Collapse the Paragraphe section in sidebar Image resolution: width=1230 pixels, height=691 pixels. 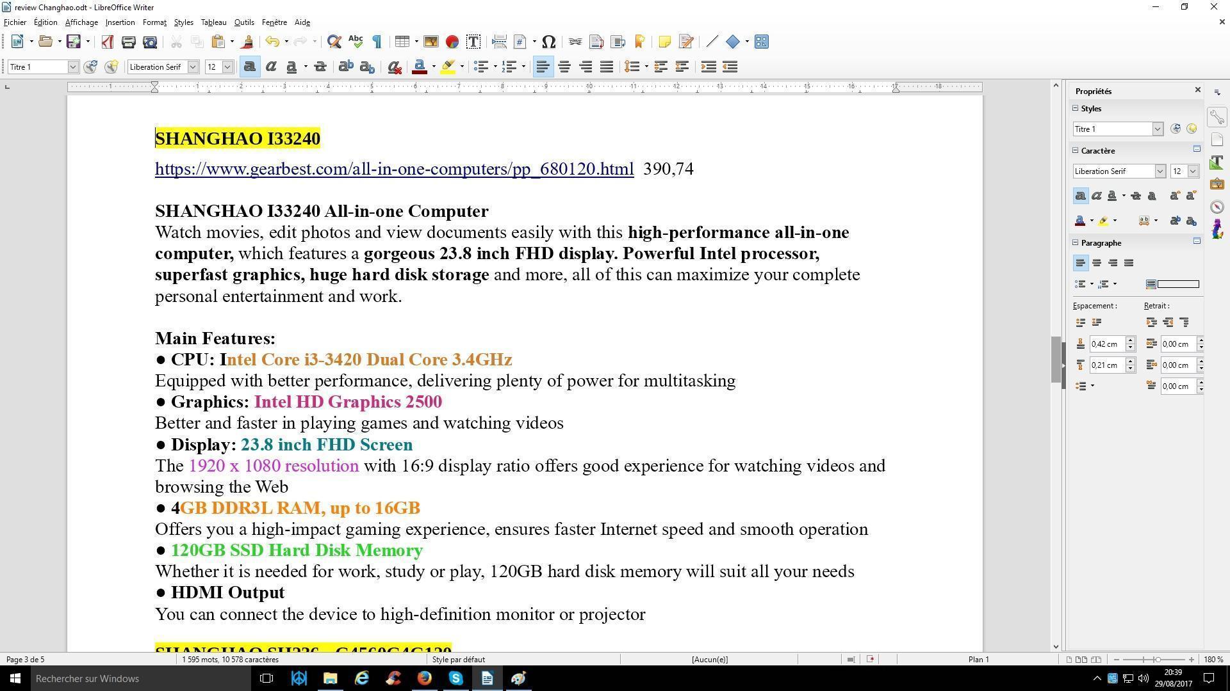coord(1076,242)
